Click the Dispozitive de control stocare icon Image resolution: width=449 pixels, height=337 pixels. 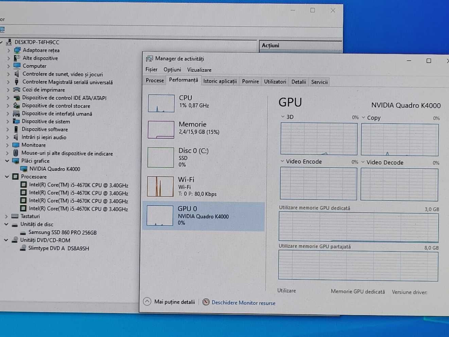(17, 106)
